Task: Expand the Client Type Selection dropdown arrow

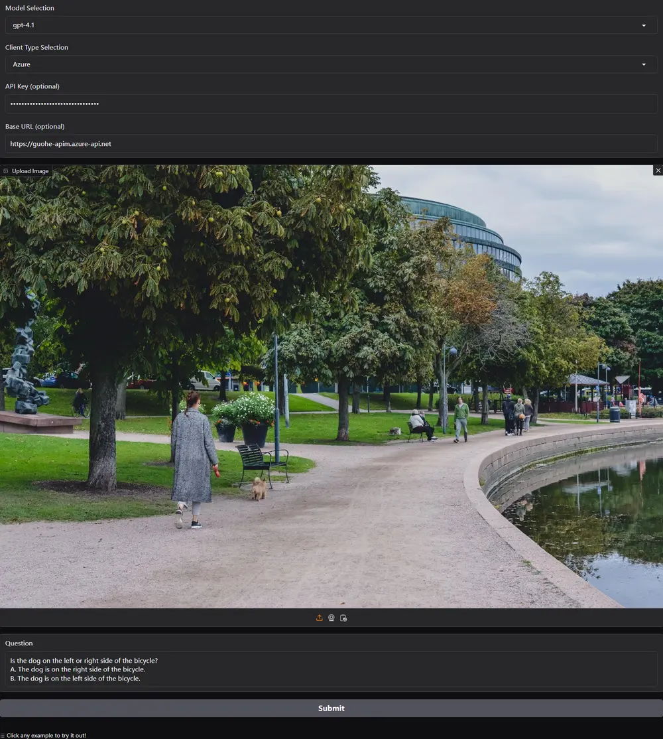Action: click(644, 64)
